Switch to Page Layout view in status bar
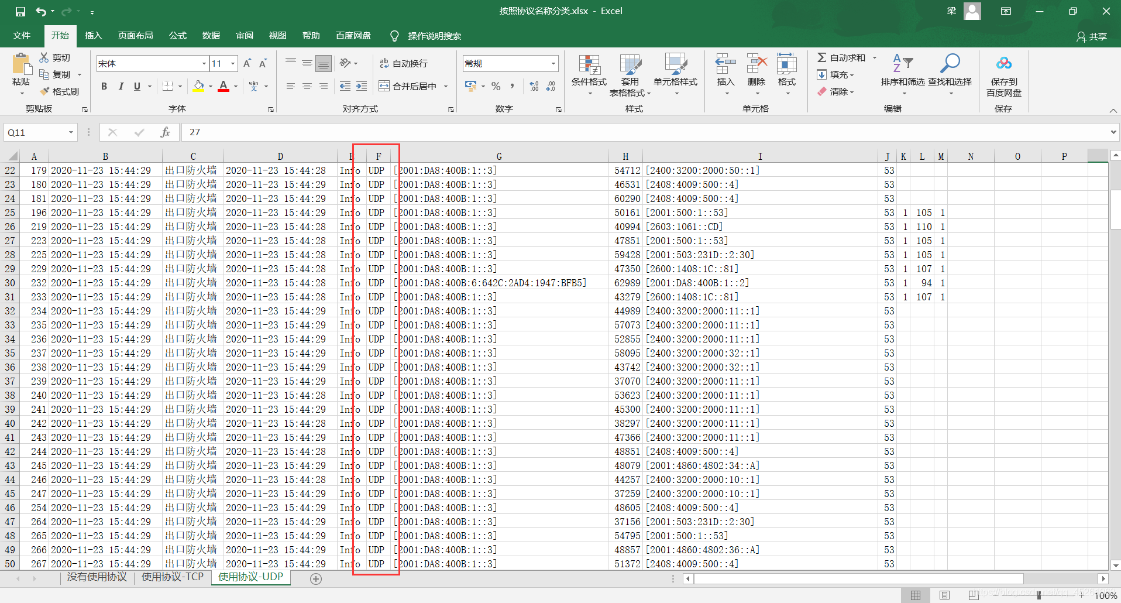This screenshot has width=1121, height=603. (x=944, y=595)
